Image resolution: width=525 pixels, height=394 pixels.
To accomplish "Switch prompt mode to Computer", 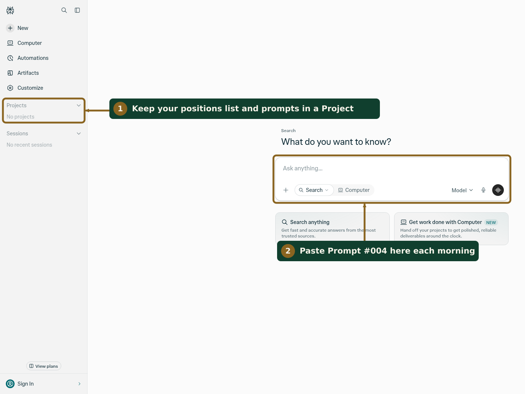I will click(354, 190).
